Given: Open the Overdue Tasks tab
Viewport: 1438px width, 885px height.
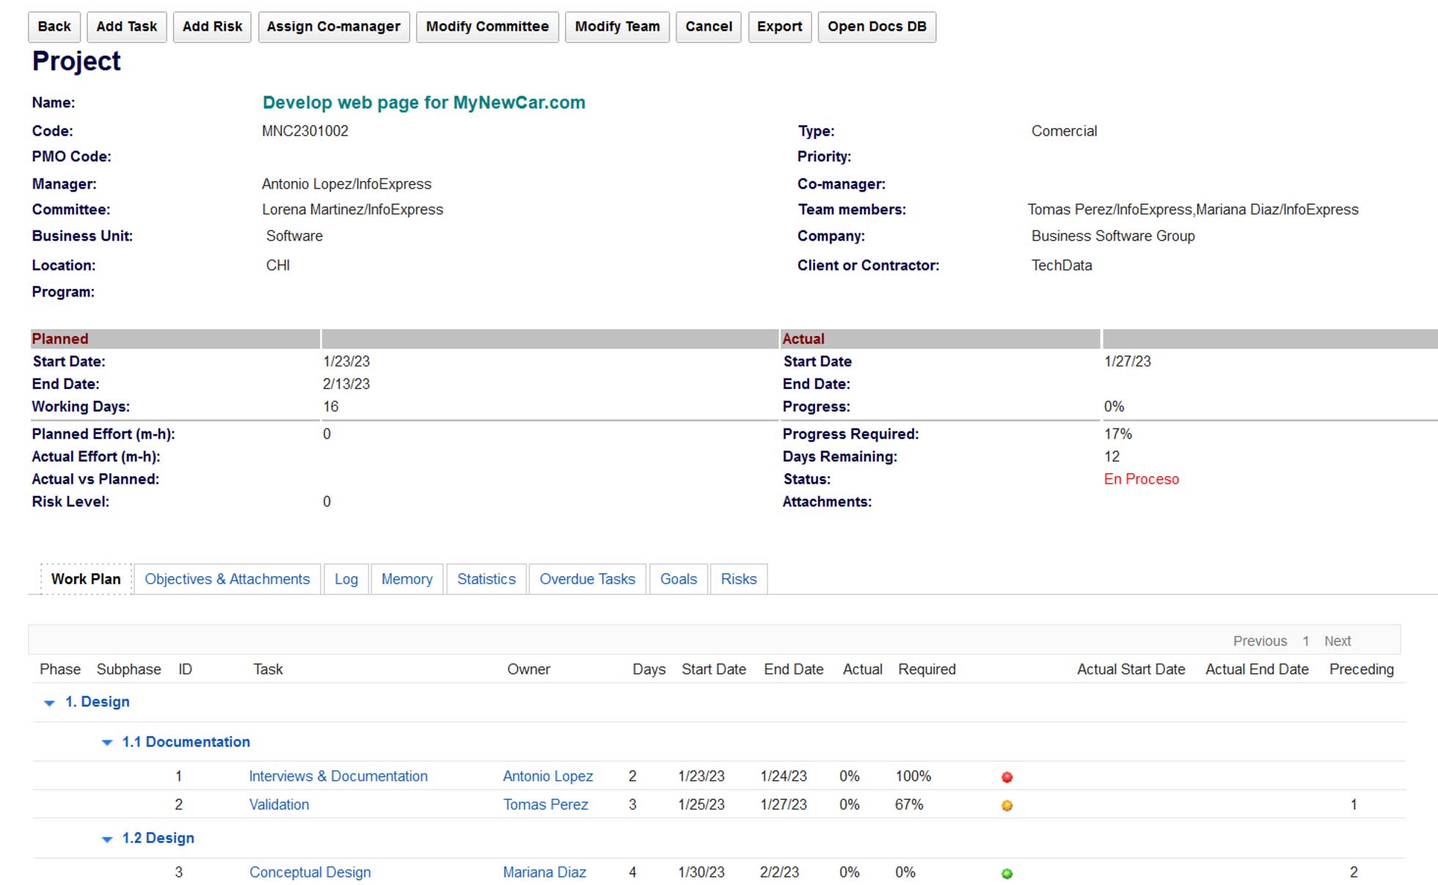Looking at the screenshot, I should tap(588, 579).
